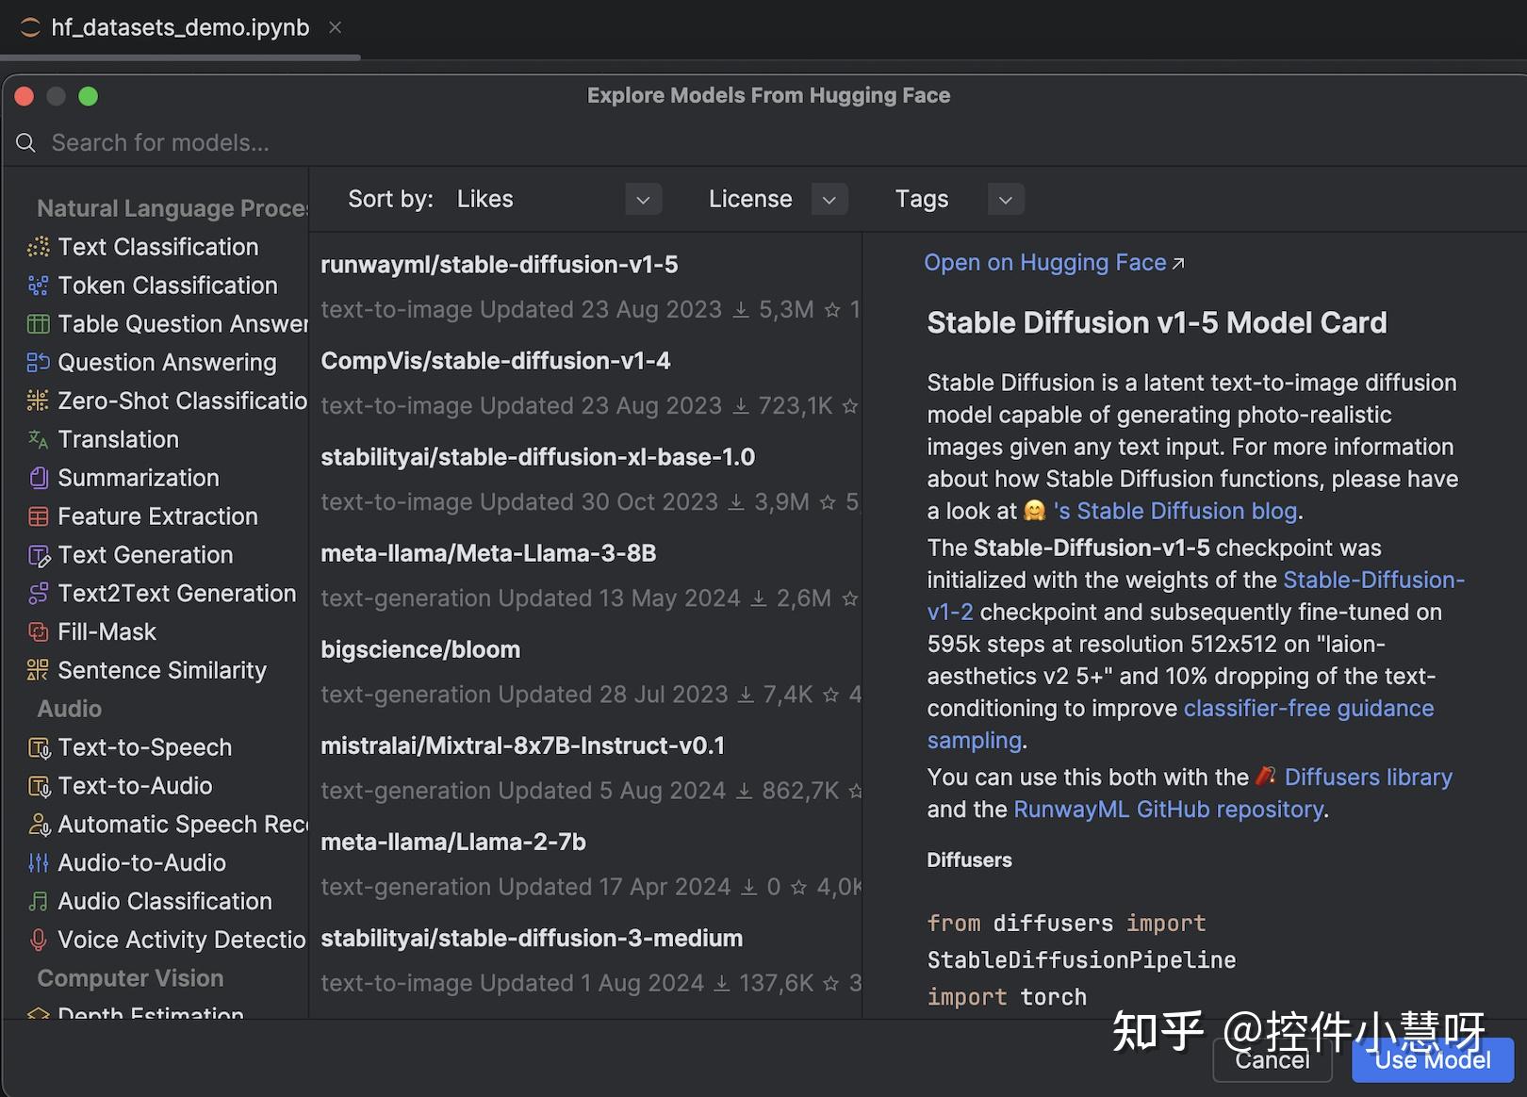The width and height of the screenshot is (1527, 1097).
Task: Select the Sentence Similarity icon
Action: 38,670
